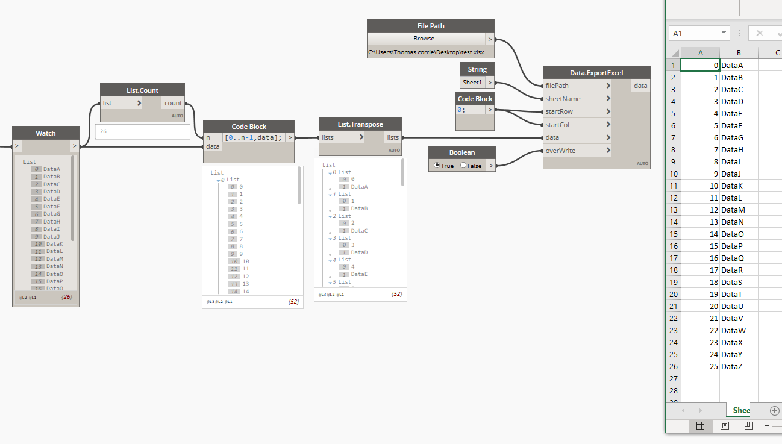Select row 13 header in Excel

pyautogui.click(x=674, y=210)
